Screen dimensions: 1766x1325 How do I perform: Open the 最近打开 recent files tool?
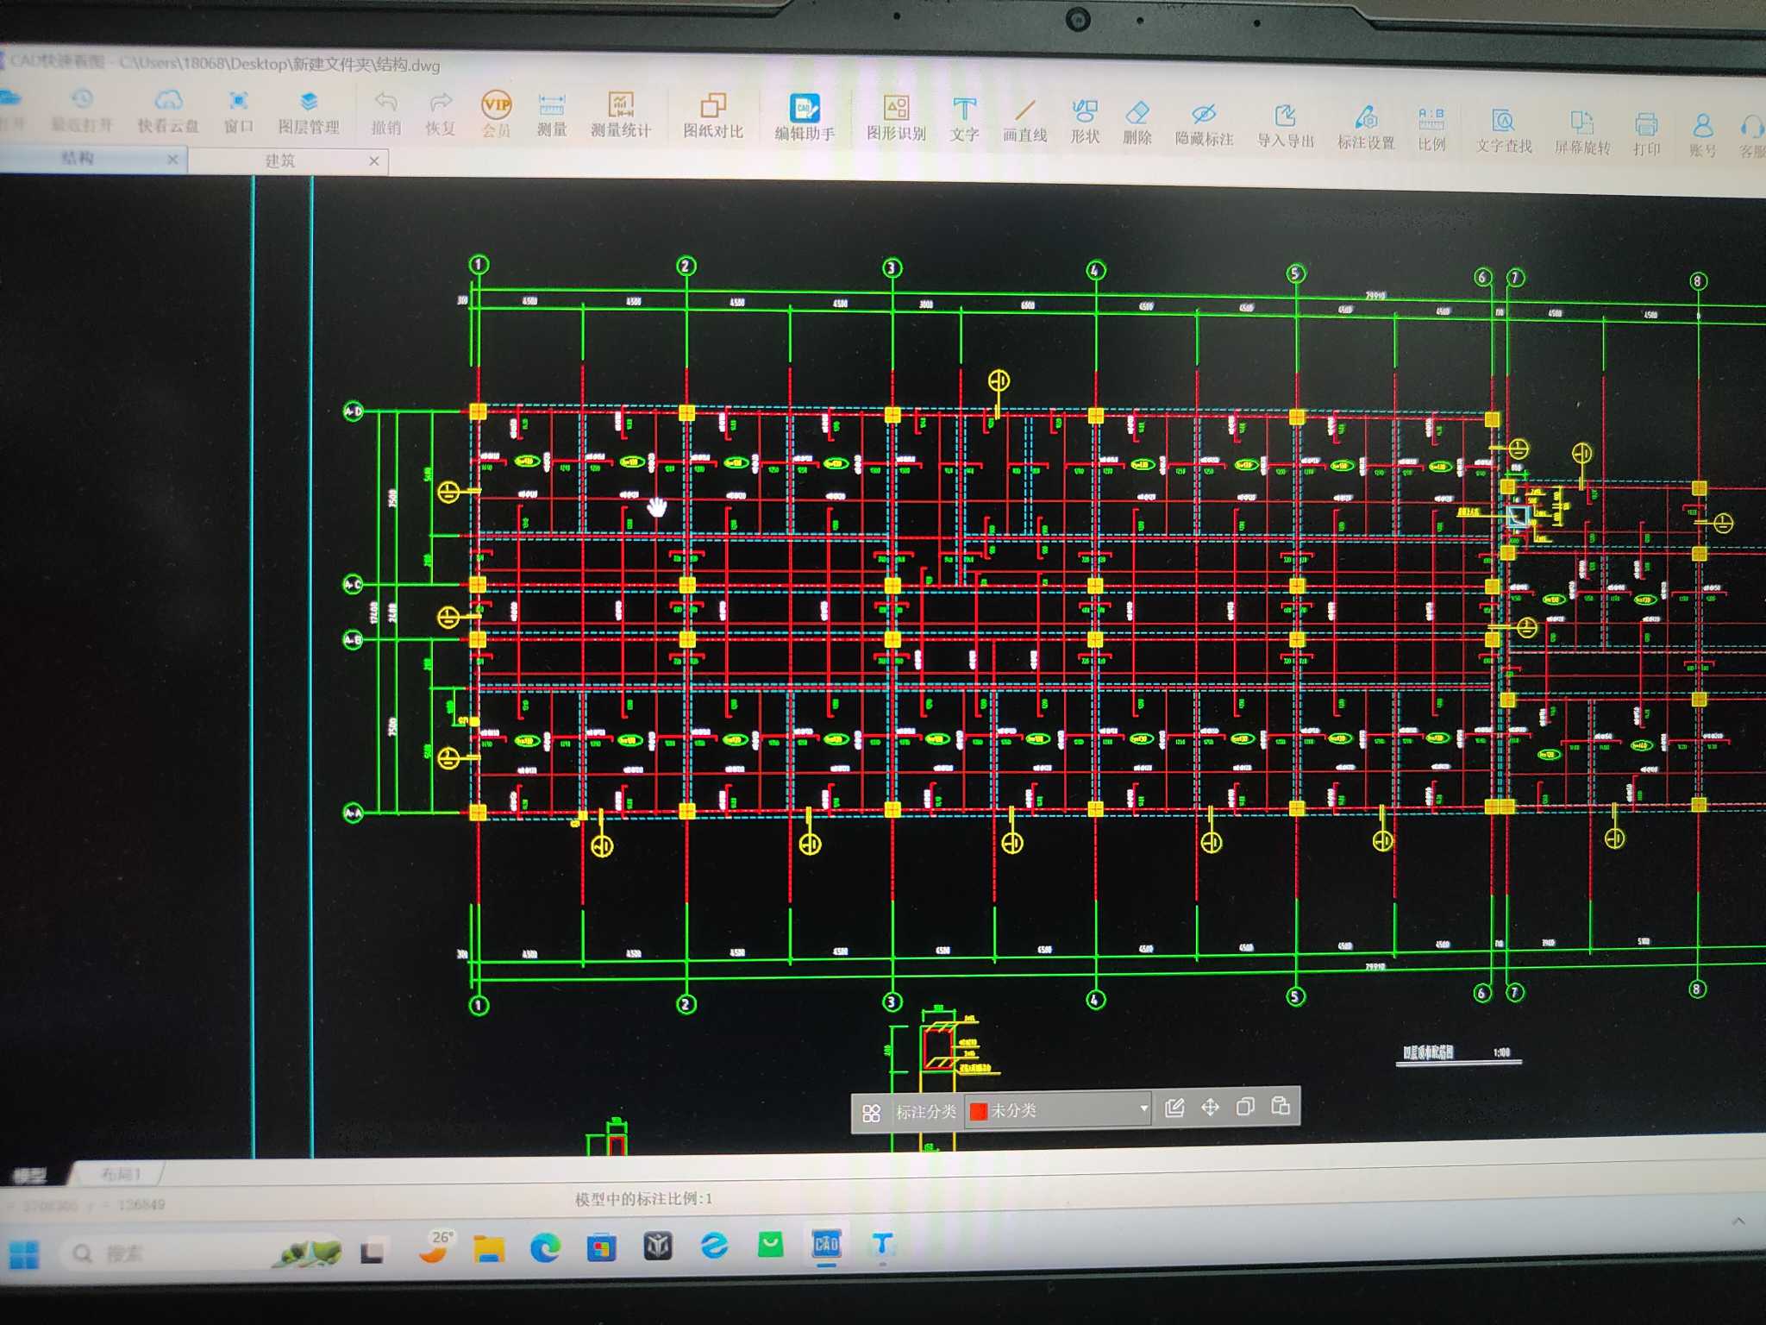click(x=82, y=110)
